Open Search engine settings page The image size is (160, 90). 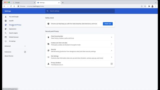[x=13, y=33]
